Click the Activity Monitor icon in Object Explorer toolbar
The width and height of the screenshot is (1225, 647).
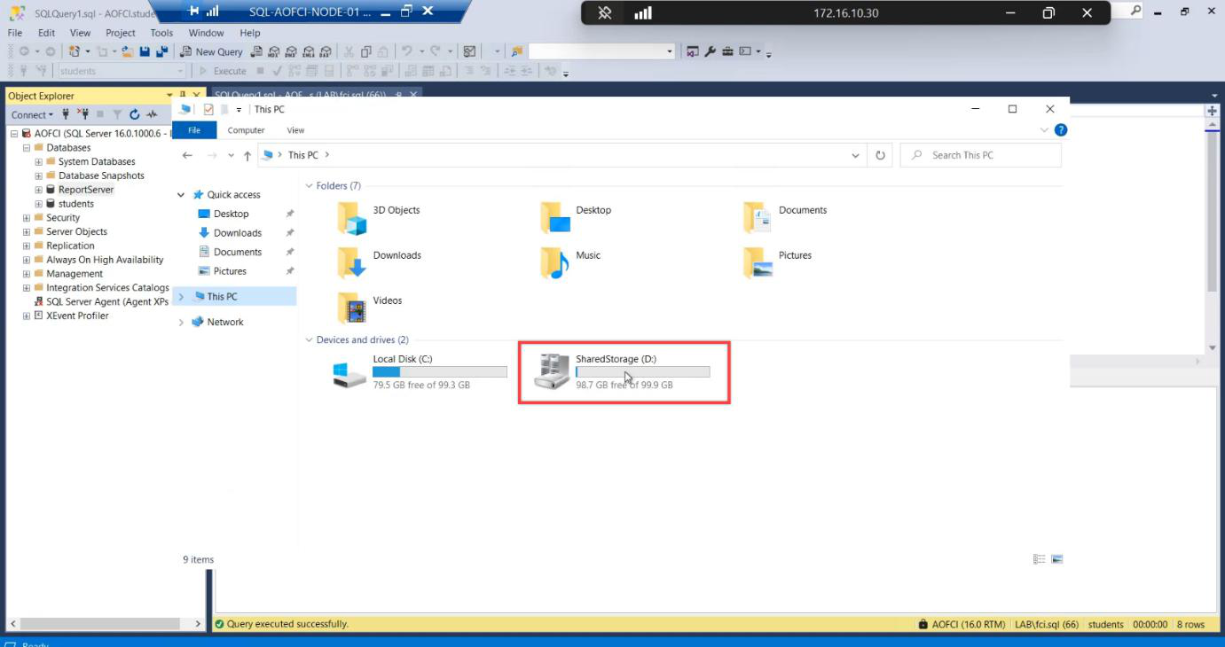click(152, 114)
